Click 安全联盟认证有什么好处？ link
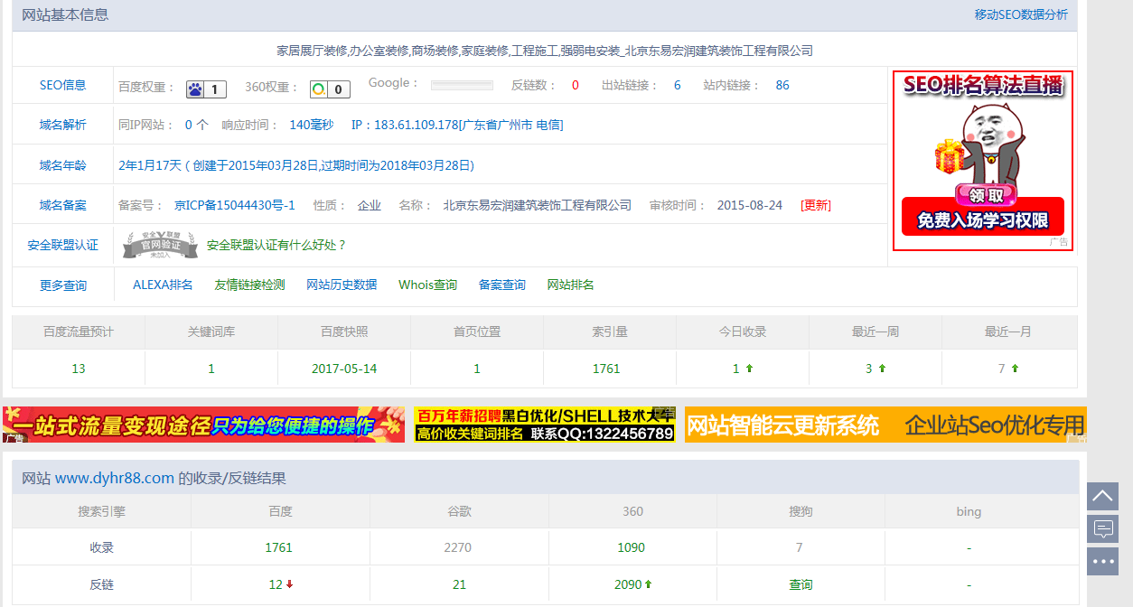The image size is (1133, 607). [276, 245]
